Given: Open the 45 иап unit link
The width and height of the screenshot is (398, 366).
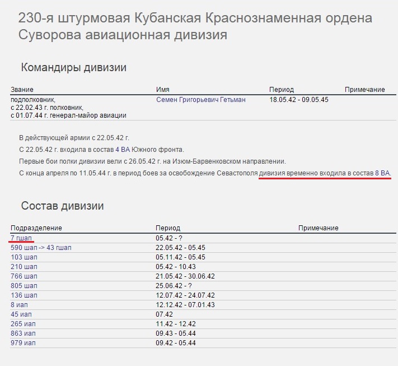Looking at the screenshot, I should (21, 314).
